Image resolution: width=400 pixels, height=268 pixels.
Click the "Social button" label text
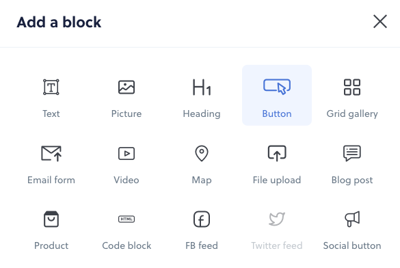point(352,245)
